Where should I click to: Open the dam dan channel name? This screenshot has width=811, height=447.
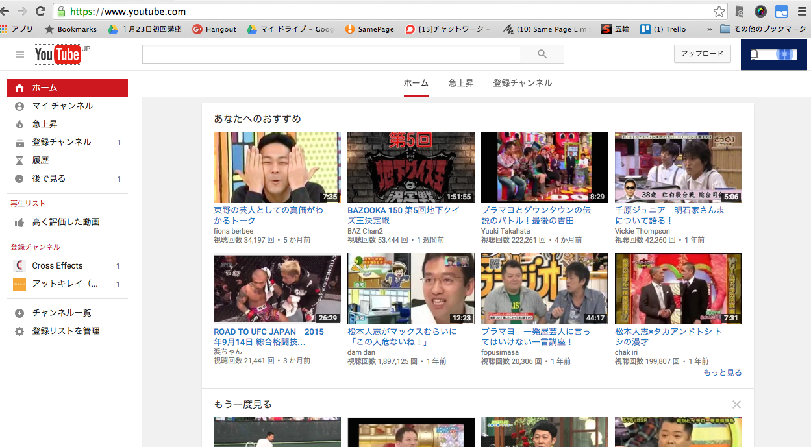tap(362, 352)
